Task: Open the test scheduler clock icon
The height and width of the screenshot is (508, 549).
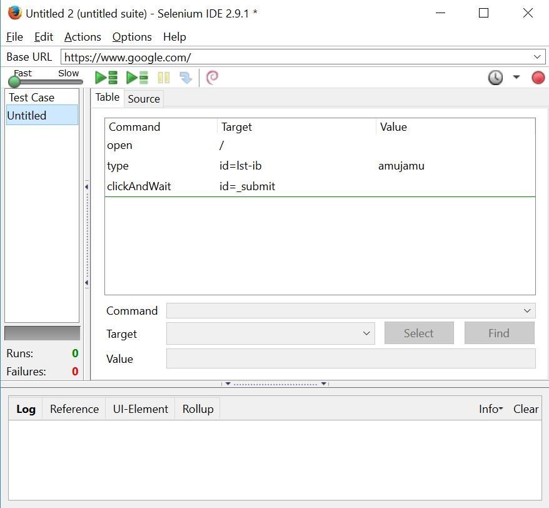Action: click(x=495, y=78)
